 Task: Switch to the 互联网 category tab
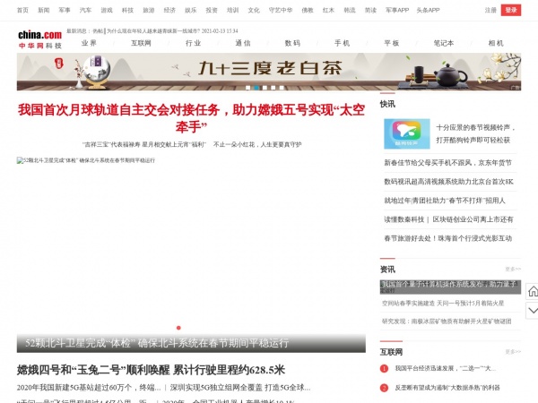click(x=141, y=43)
